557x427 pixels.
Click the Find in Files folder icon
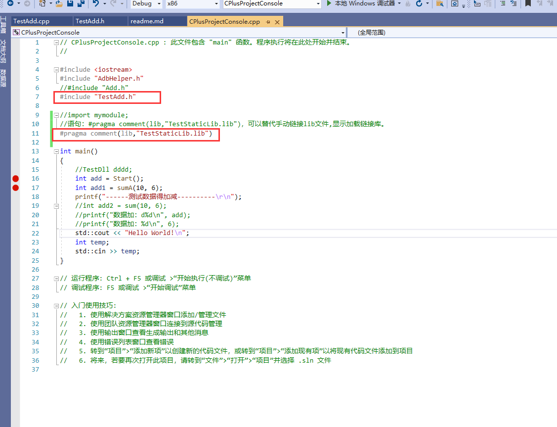pyautogui.click(x=440, y=3)
